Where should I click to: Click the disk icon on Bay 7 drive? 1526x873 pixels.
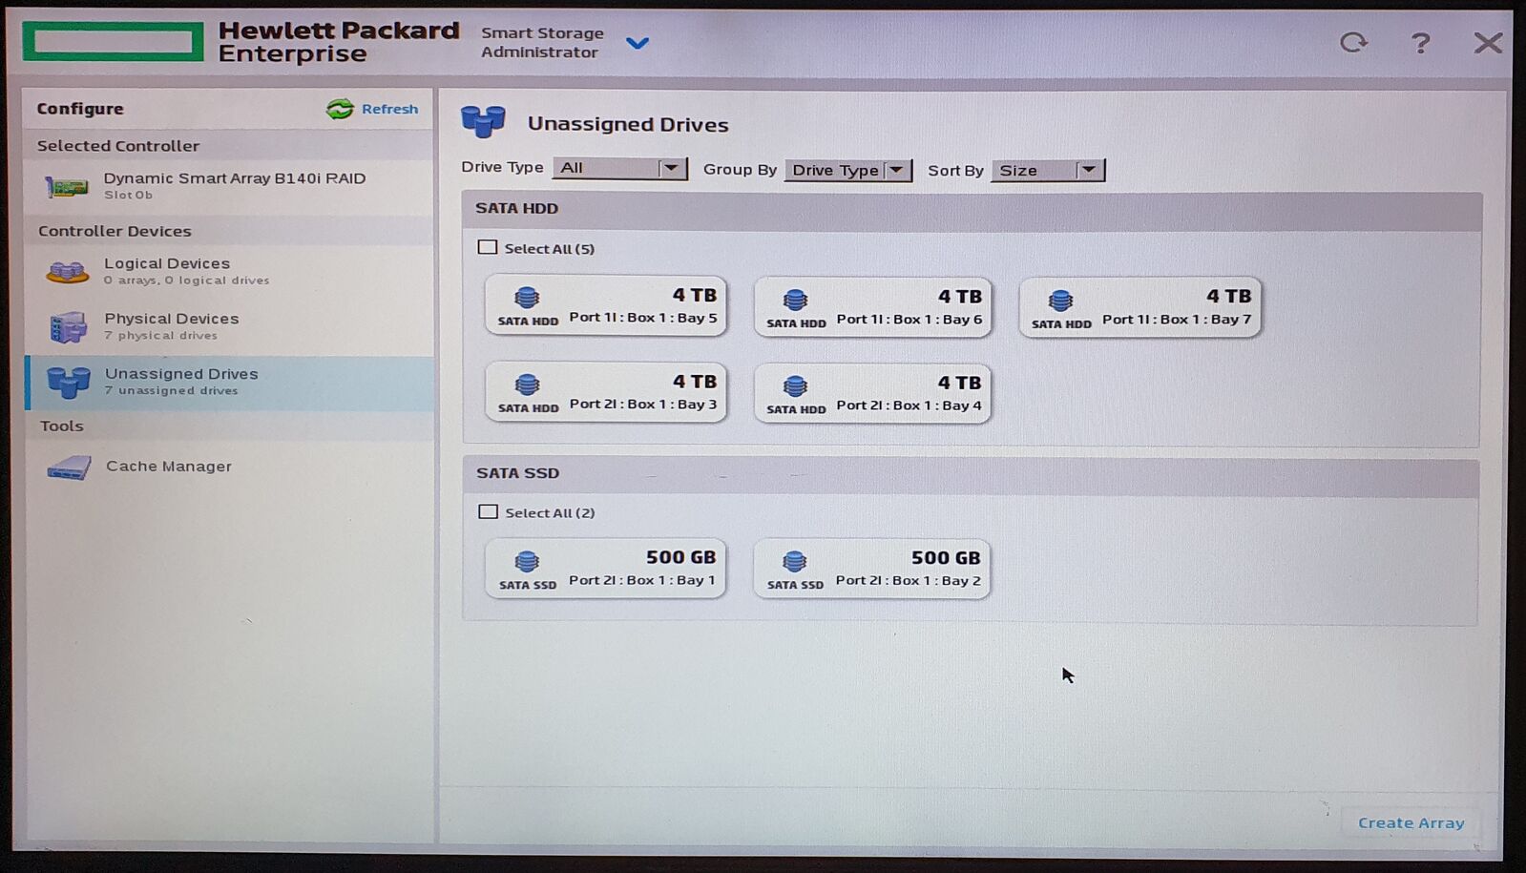point(1060,301)
